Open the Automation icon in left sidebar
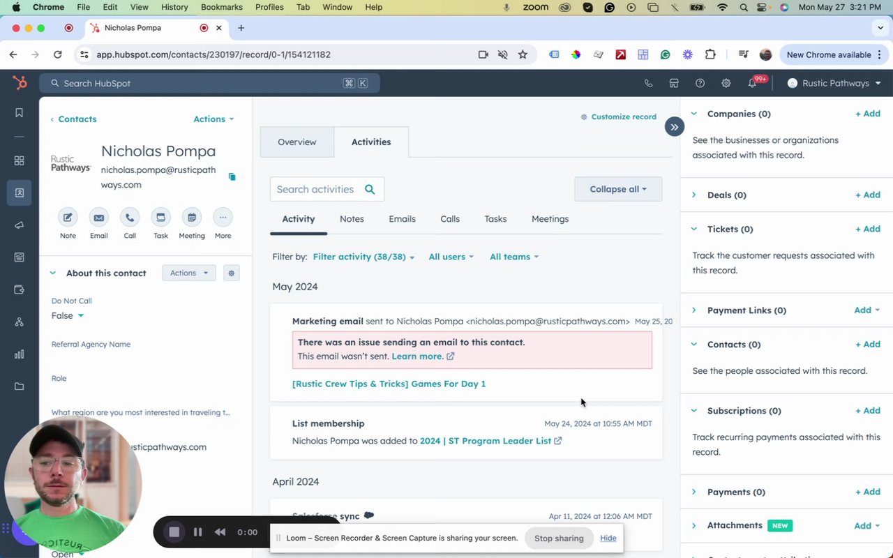The image size is (893, 558). click(x=19, y=322)
